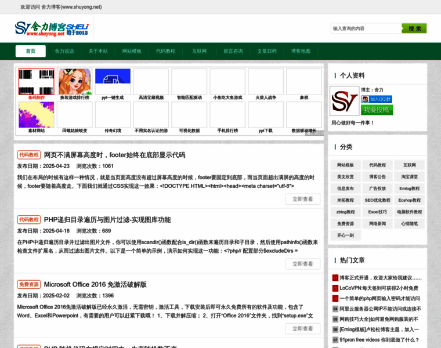
Task: Open the 免费资源 category in sidebar
Action: [x=345, y=224]
